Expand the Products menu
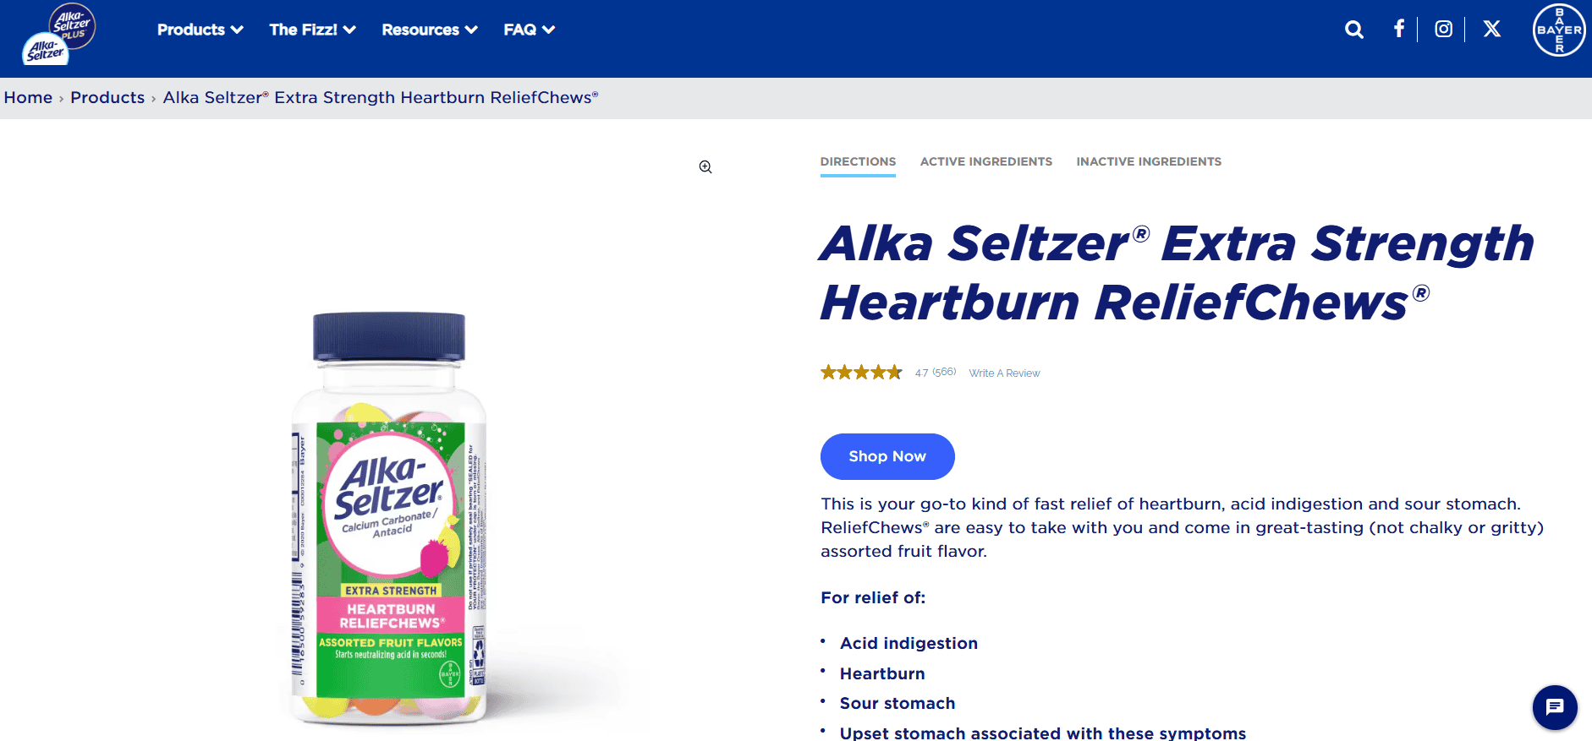This screenshot has width=1592, height=741. pos(200,30)
